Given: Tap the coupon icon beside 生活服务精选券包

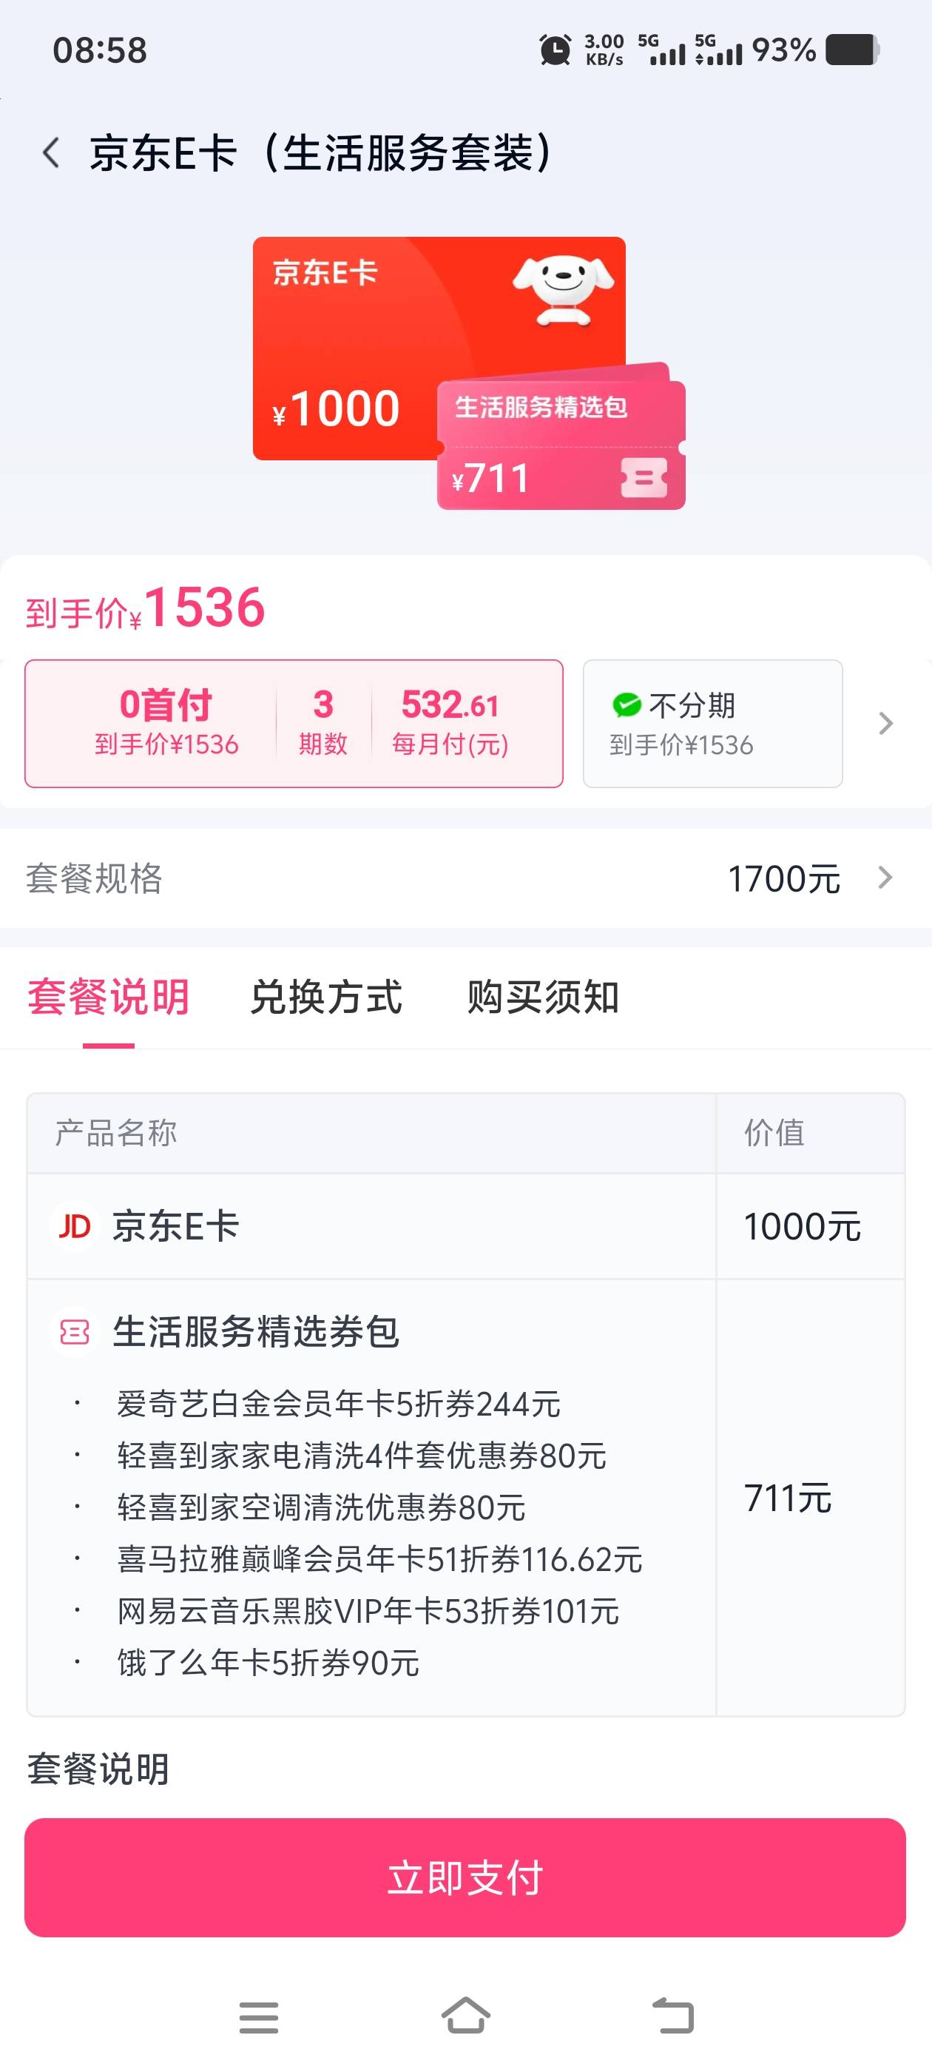Looking at the screenshot, I should 74,1333.
